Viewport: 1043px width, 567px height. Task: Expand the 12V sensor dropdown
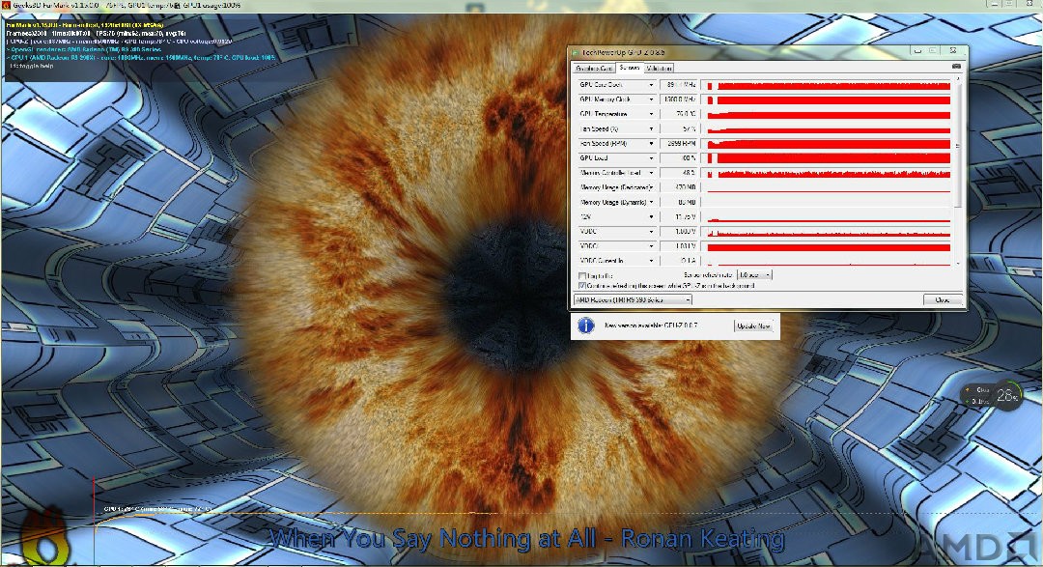click(x=651, y=217)
